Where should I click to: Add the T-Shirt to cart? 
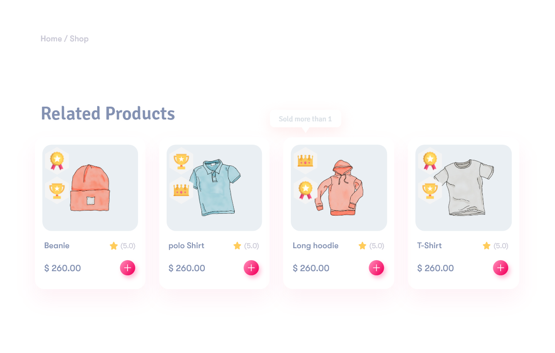click(501, 268)
